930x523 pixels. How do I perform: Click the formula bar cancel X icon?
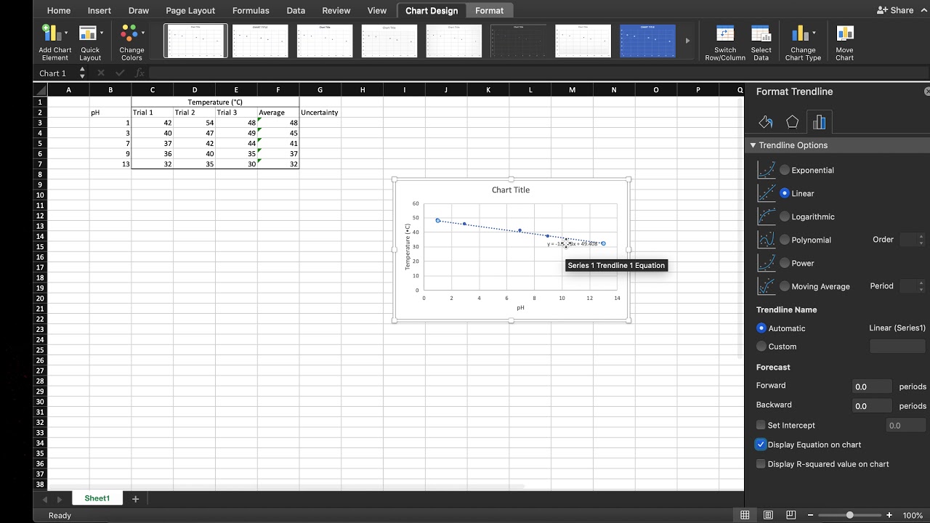(x=101, y=73)
